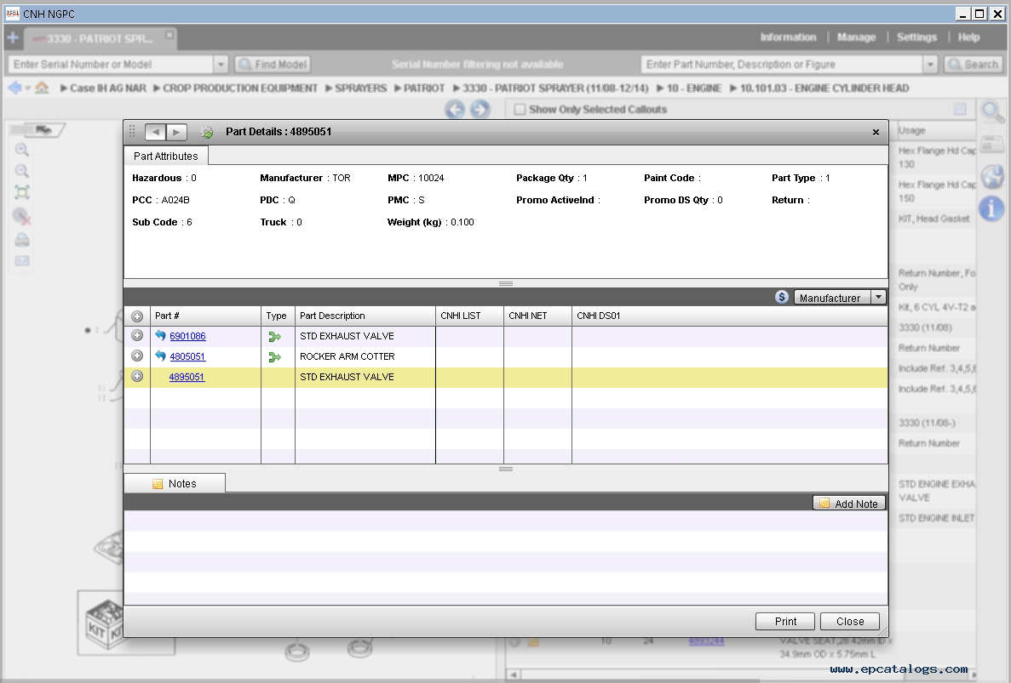
Task: Click the Search button
Action: (x=974, y=65)
